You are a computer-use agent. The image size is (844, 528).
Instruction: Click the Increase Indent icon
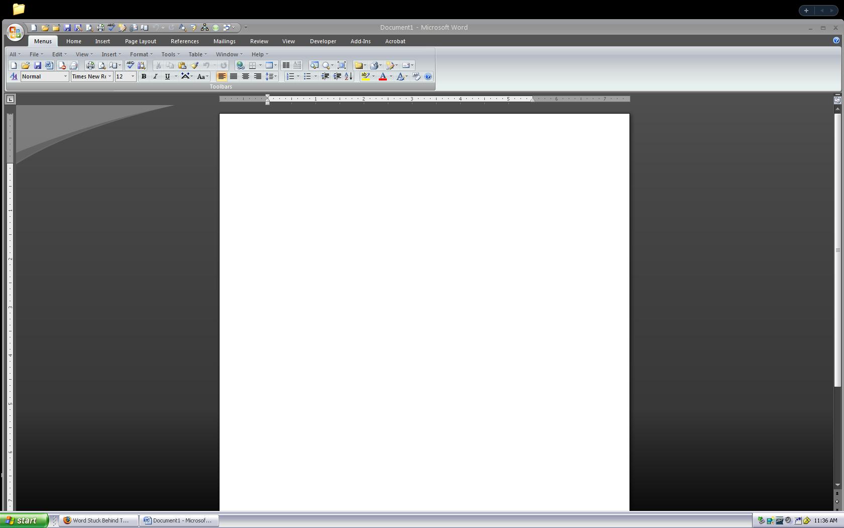[x=337, y=76]
